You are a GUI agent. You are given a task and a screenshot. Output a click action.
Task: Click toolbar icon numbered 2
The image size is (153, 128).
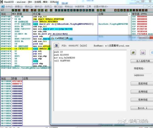(137, 10)
